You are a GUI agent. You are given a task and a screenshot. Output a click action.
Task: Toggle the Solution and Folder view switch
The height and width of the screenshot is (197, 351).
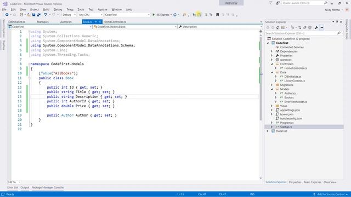click(283, 27)
